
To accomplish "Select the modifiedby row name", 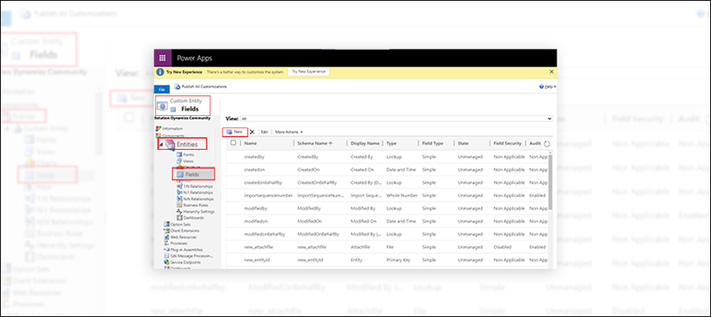I will pos(254,208).
